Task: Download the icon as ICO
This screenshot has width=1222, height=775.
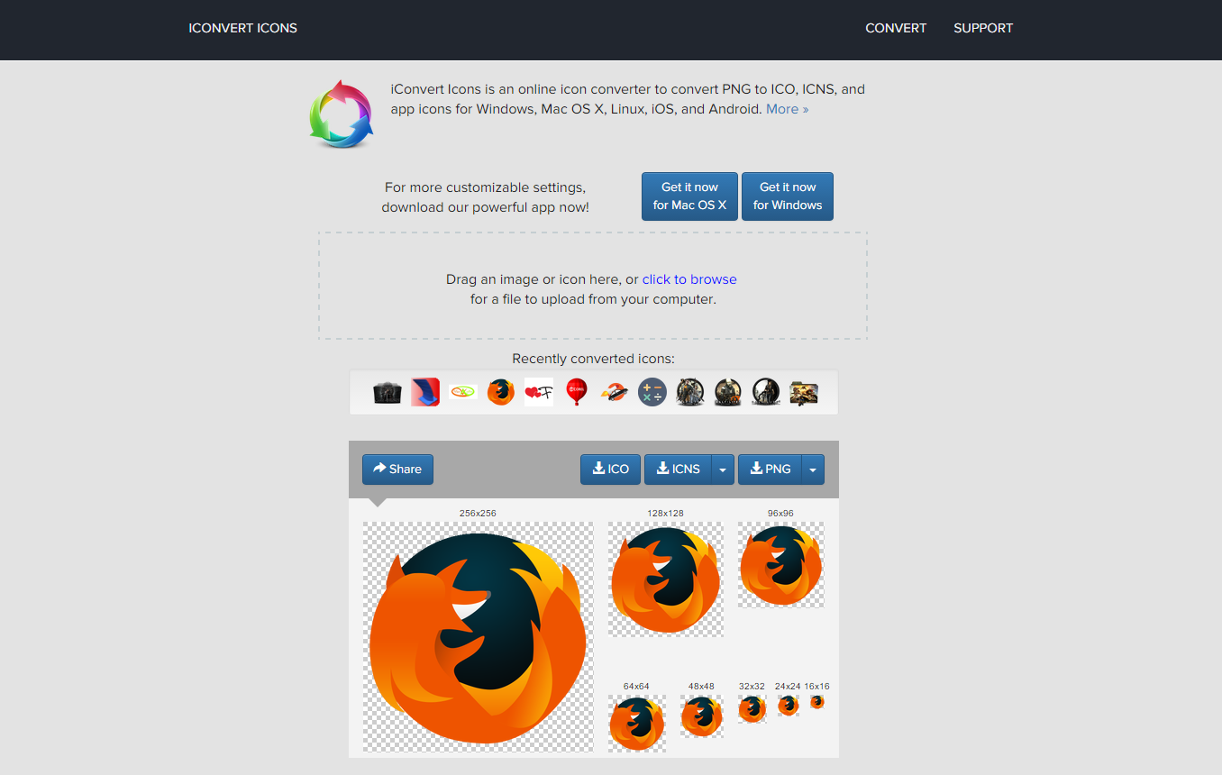Action: coord(610,469)
